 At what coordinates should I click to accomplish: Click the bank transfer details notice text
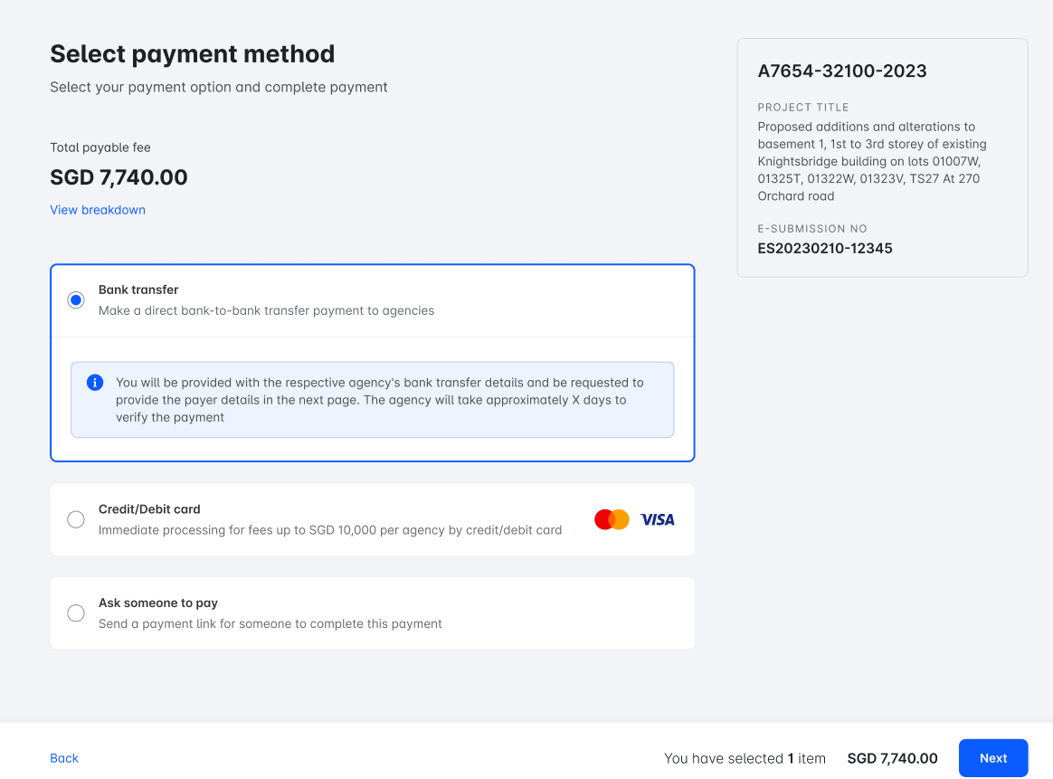click(x=380, y=400)
